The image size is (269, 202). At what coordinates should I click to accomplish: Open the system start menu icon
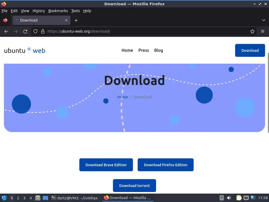pyautogui.click(x=4, y=198)
